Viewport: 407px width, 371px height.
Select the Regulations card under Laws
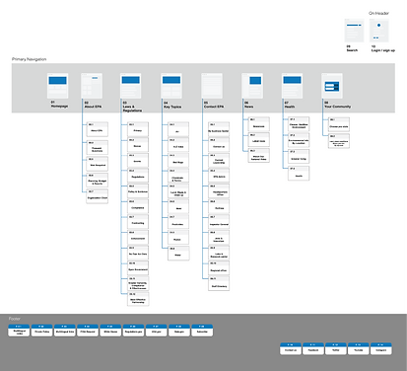coord(138,176)
